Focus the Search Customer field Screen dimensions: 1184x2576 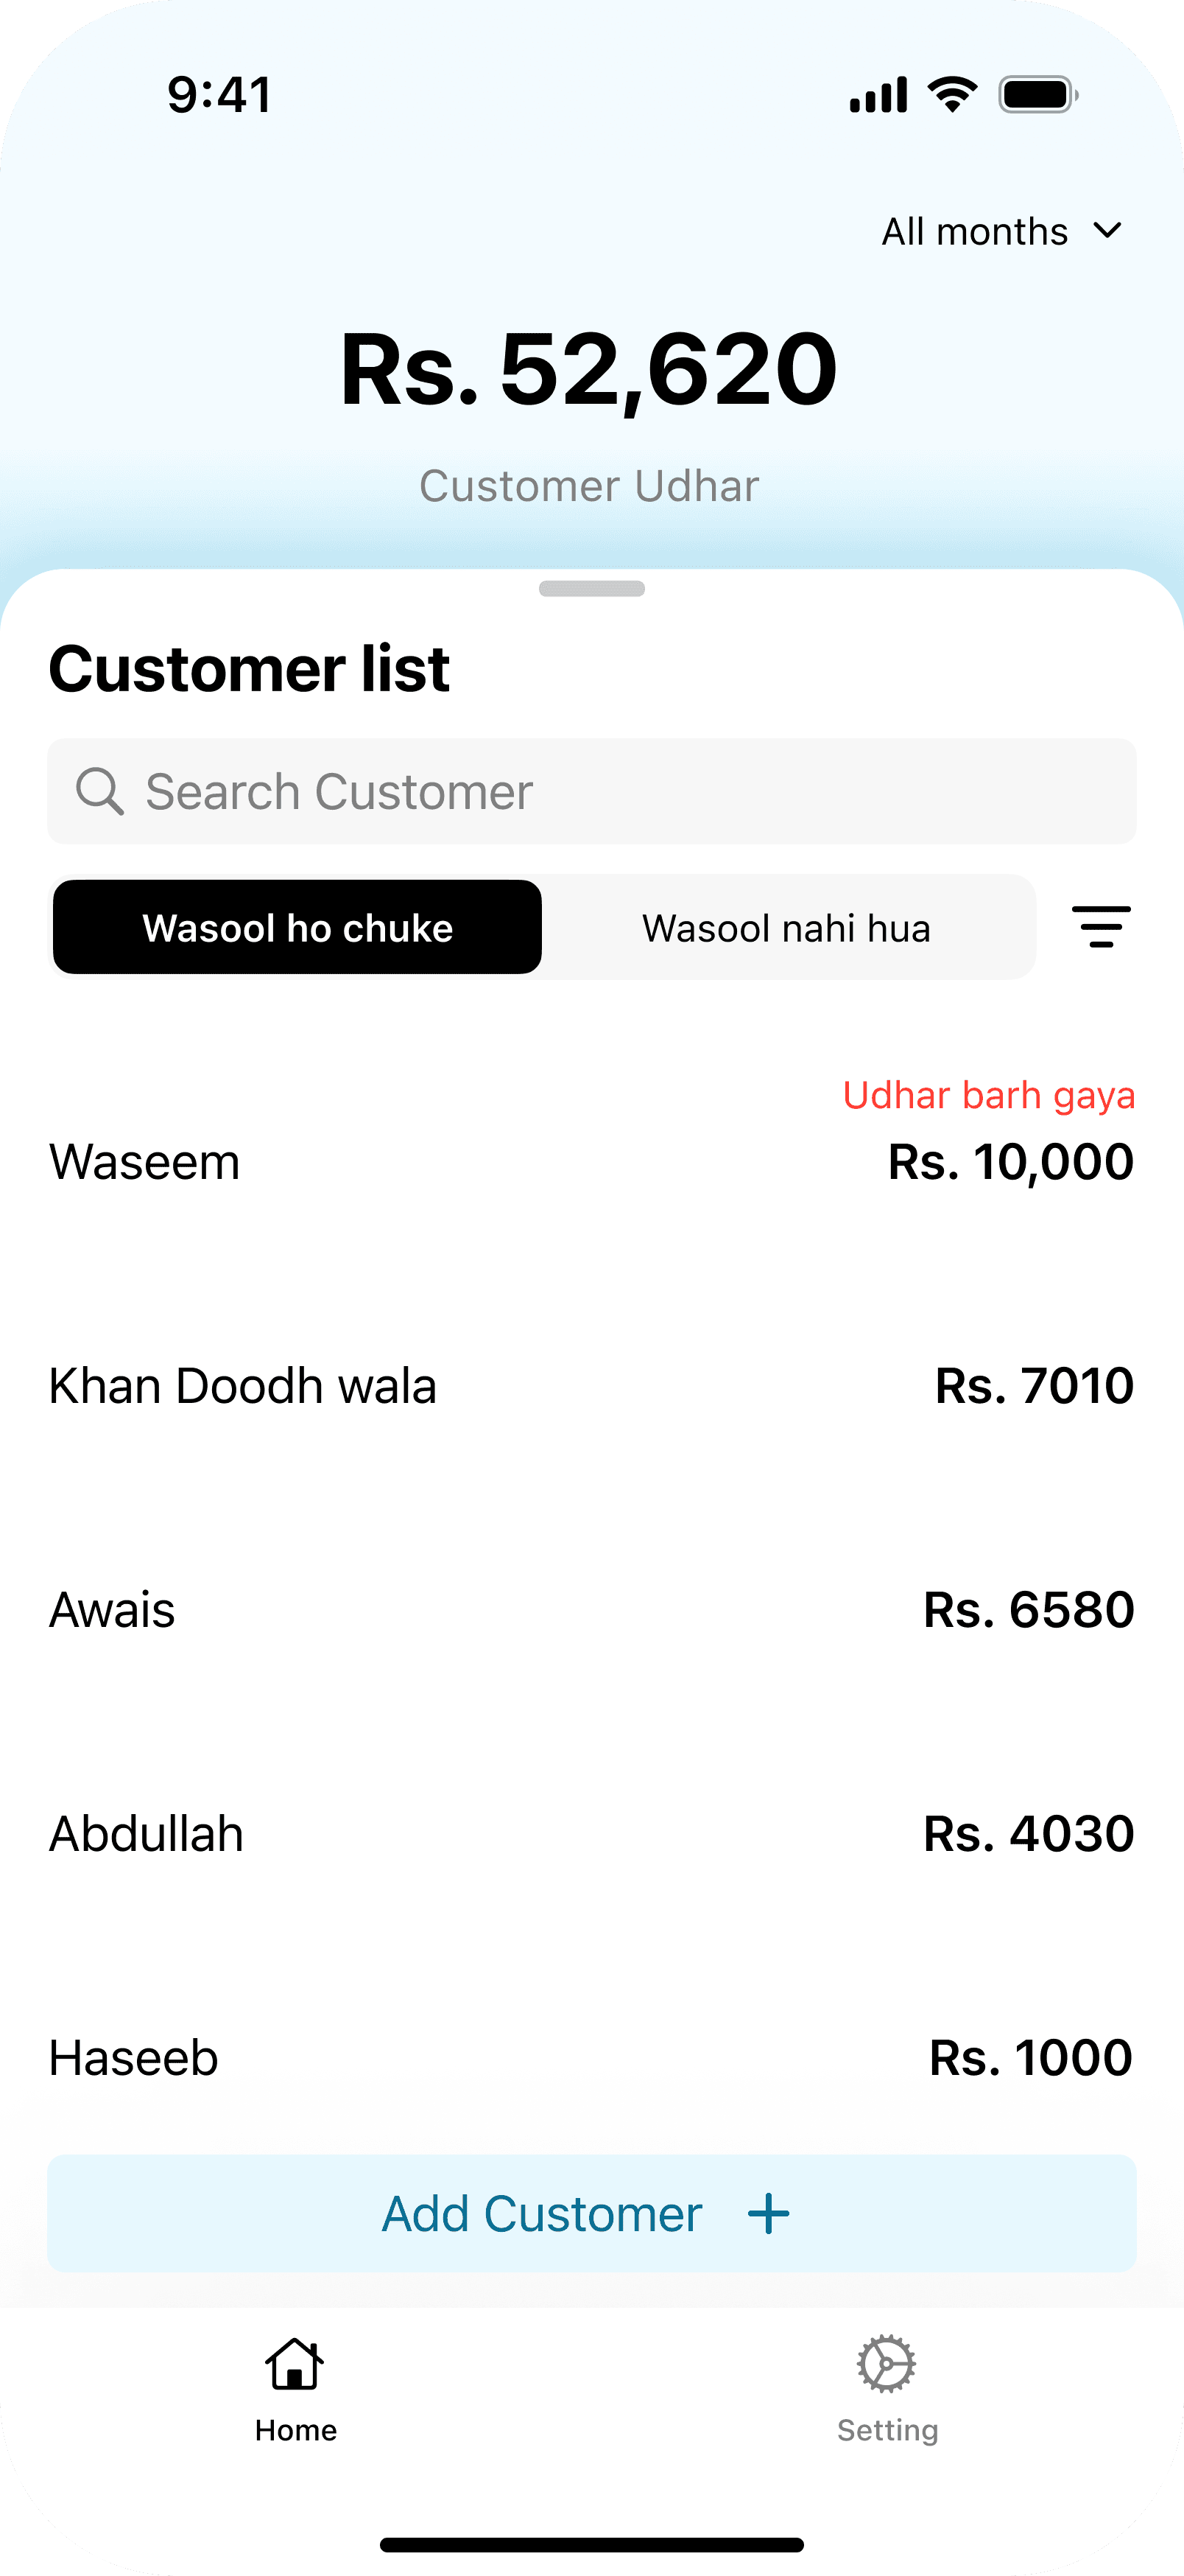591,792
